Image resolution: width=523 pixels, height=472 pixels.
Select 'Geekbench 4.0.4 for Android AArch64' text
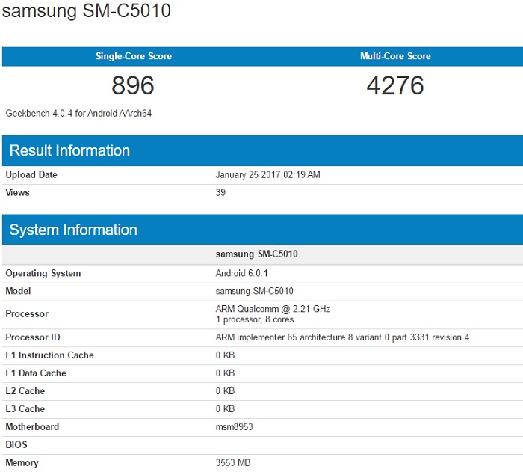(78, 114)
